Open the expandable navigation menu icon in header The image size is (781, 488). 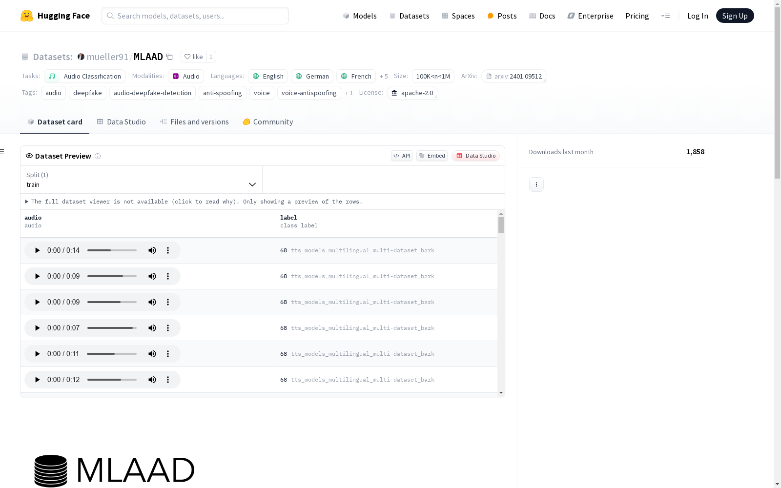pyautogui.click(x=665, y=16)
